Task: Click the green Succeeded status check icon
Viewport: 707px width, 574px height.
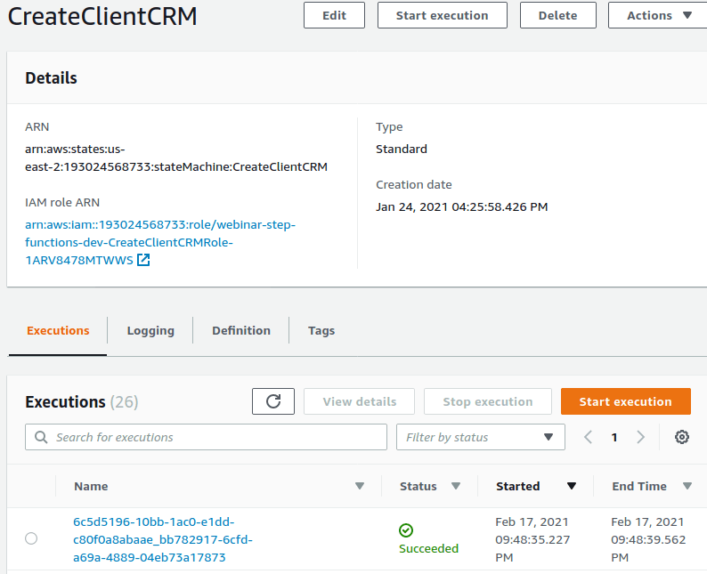Action: (x=406, y=530)
